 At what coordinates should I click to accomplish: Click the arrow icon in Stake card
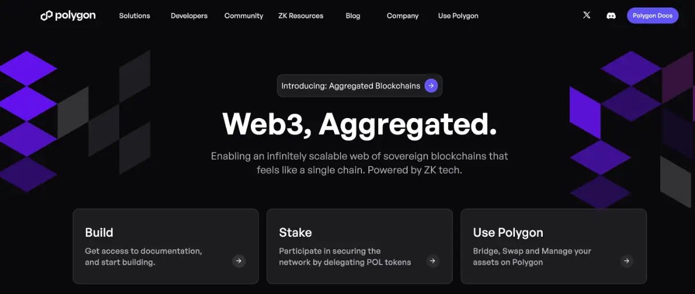pos(433,261)
